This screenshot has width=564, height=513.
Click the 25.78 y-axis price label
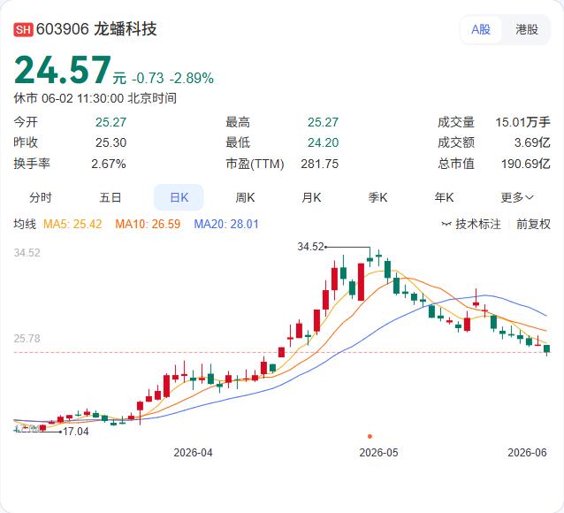tap(27, 339)
